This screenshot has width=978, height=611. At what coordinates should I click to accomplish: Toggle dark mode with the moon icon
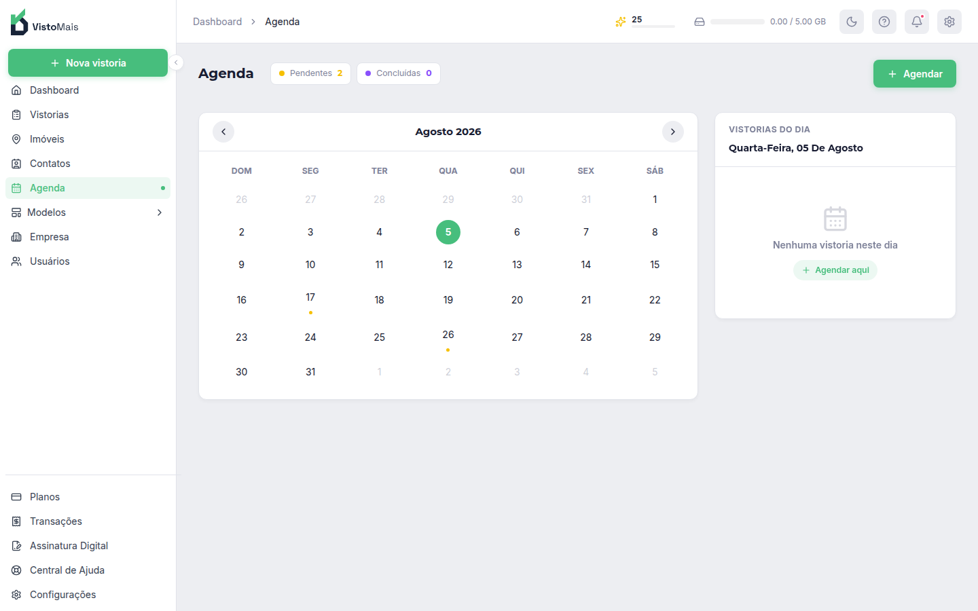(852, 22)
